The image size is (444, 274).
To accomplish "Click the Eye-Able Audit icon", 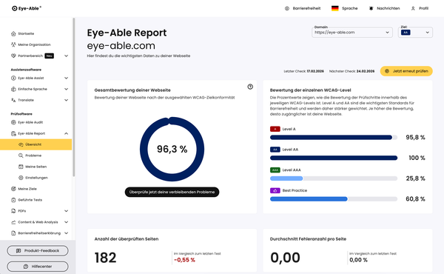I will 13,122.
